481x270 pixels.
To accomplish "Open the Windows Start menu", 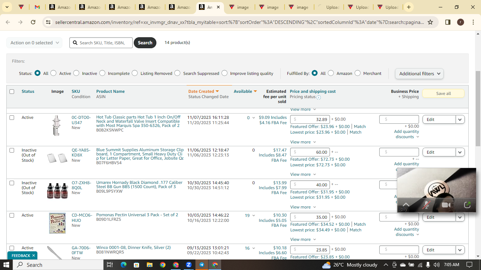I will click(x=6, y=265).
